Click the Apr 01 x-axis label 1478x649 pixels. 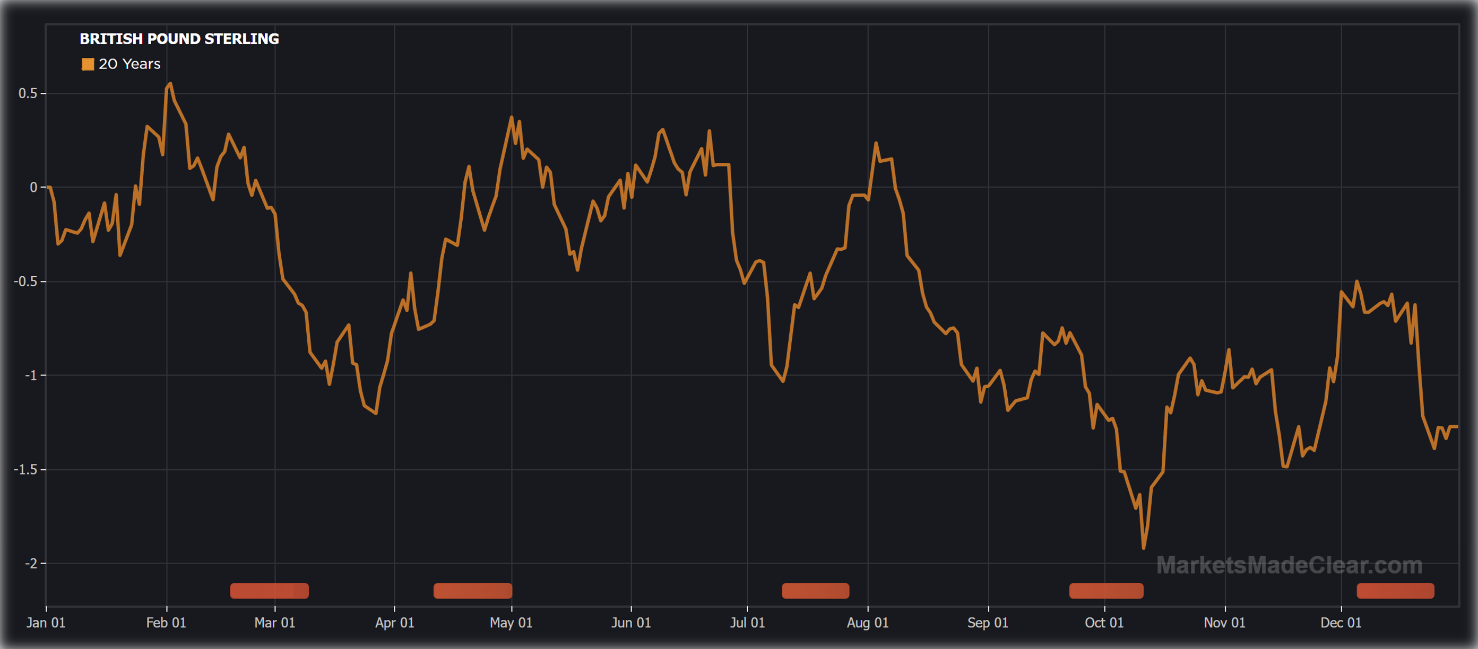pyautogui.click(x=394, y=622)
